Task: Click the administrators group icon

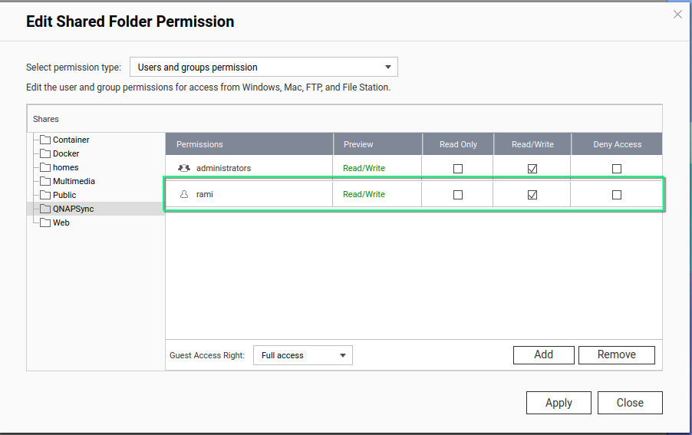Action: click(x=183, y=168)
